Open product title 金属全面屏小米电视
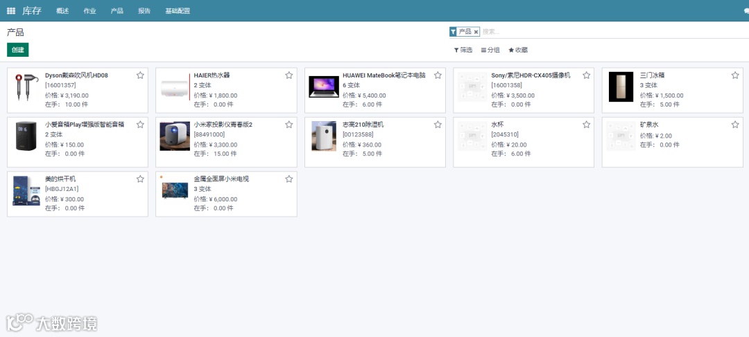This screenshot has height=337, width=749. pyautogui.click(x=221, y=179)
